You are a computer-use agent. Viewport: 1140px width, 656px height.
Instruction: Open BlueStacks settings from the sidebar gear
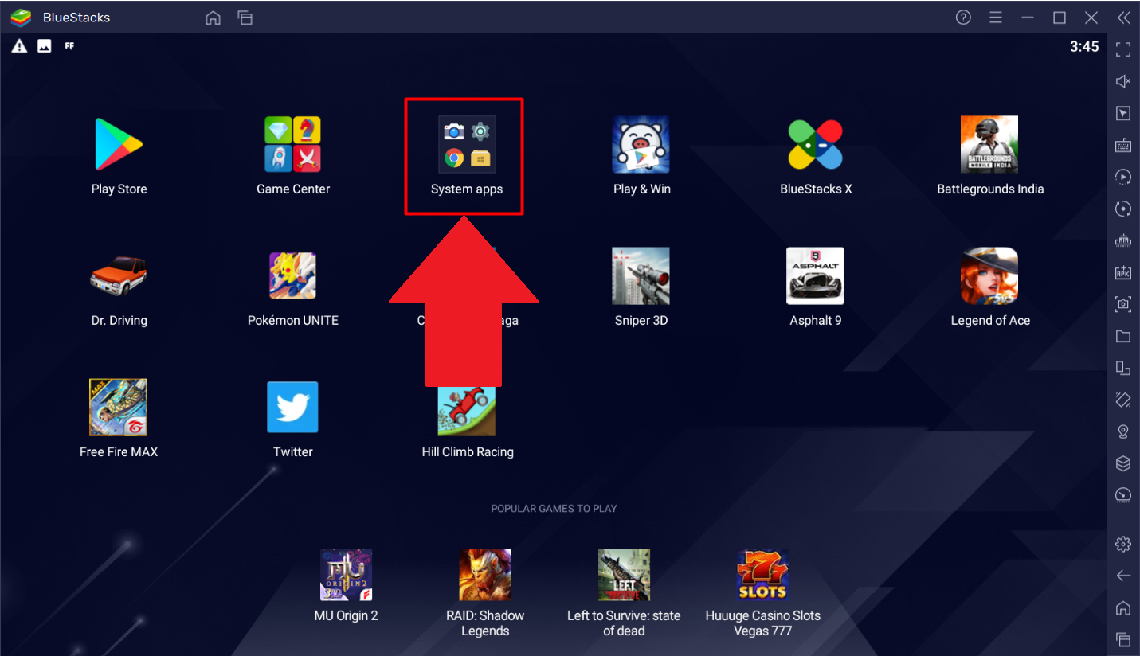point(1122,543)
